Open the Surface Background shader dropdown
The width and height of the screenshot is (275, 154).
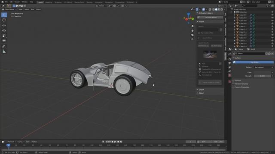263,67
